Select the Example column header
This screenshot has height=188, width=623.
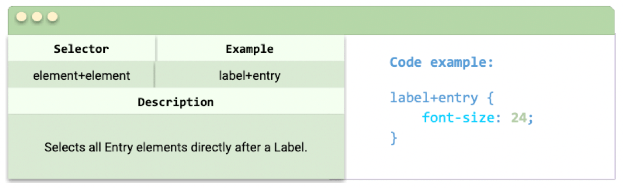[250, 49]
